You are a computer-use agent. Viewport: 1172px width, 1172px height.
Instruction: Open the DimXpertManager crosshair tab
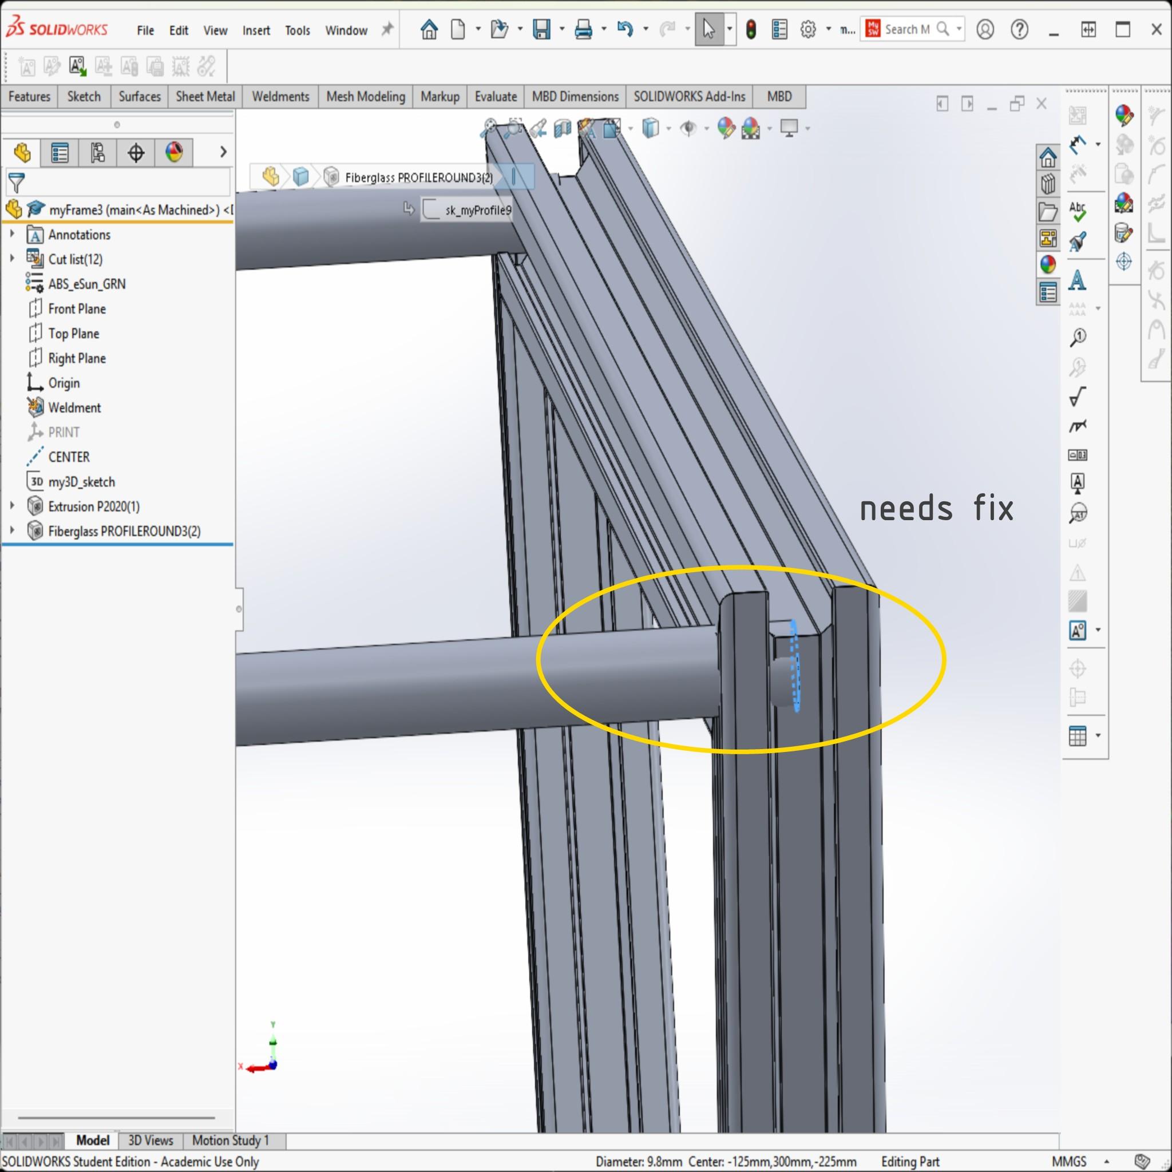click(136, 152)
